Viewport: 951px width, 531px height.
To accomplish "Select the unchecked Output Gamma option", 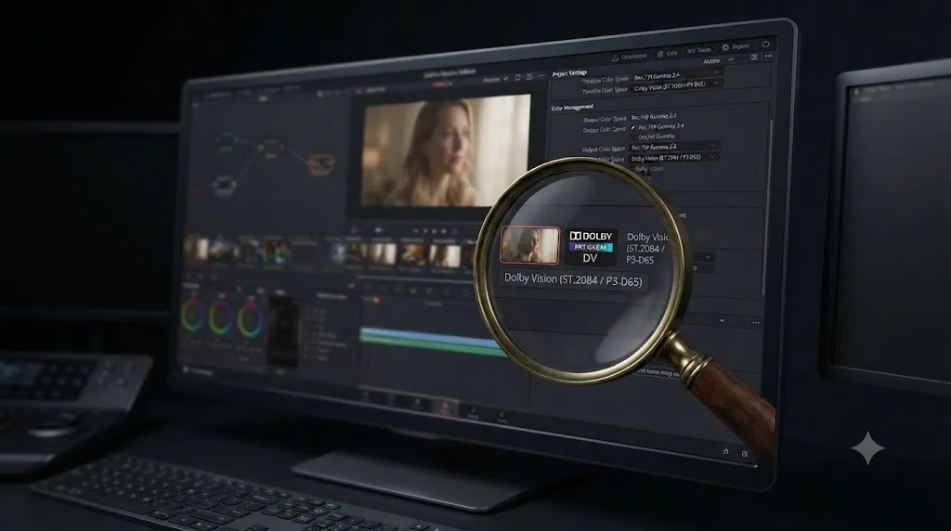I will click(x=657, y=136).
